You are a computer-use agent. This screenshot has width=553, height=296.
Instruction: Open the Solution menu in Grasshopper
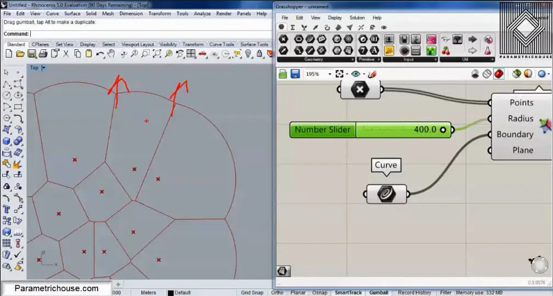357,18
